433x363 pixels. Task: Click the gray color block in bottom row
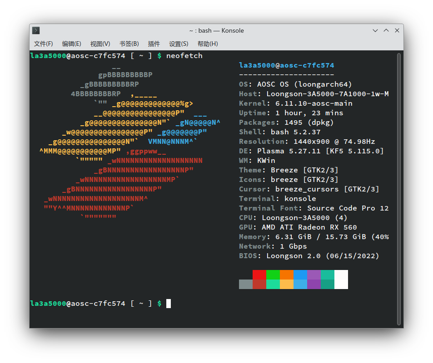coord(246,284)
